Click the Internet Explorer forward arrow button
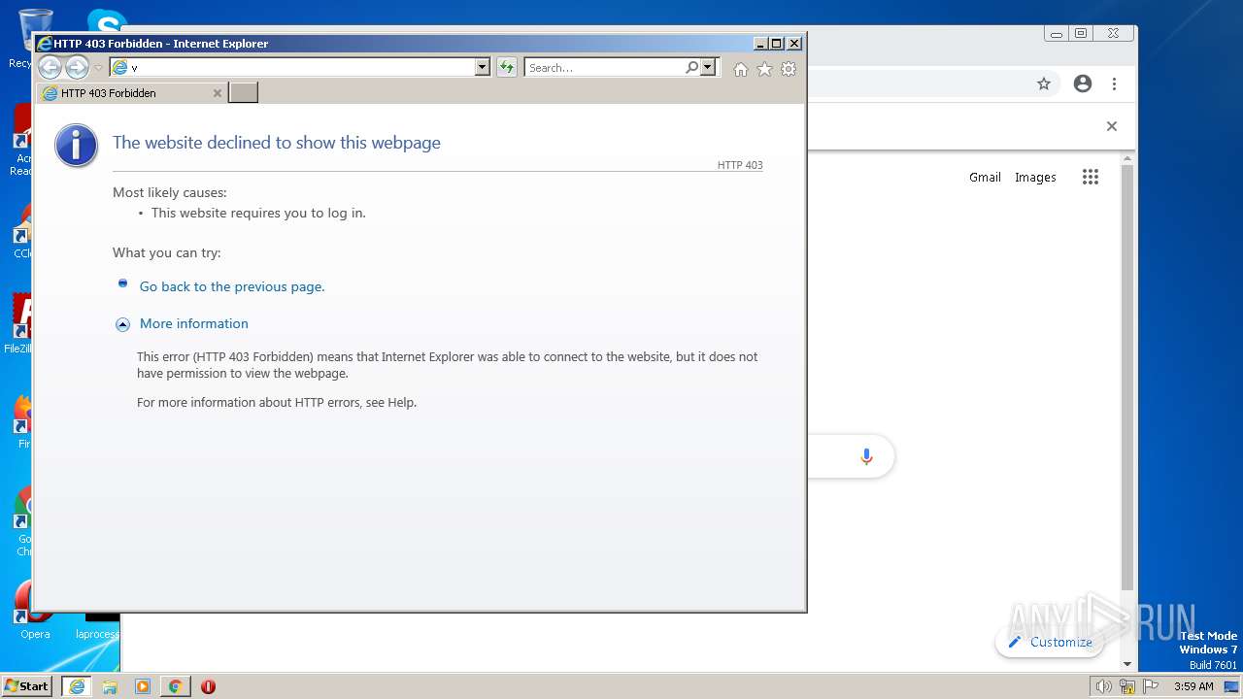The image size is (1243, 699). coord(78,67)
